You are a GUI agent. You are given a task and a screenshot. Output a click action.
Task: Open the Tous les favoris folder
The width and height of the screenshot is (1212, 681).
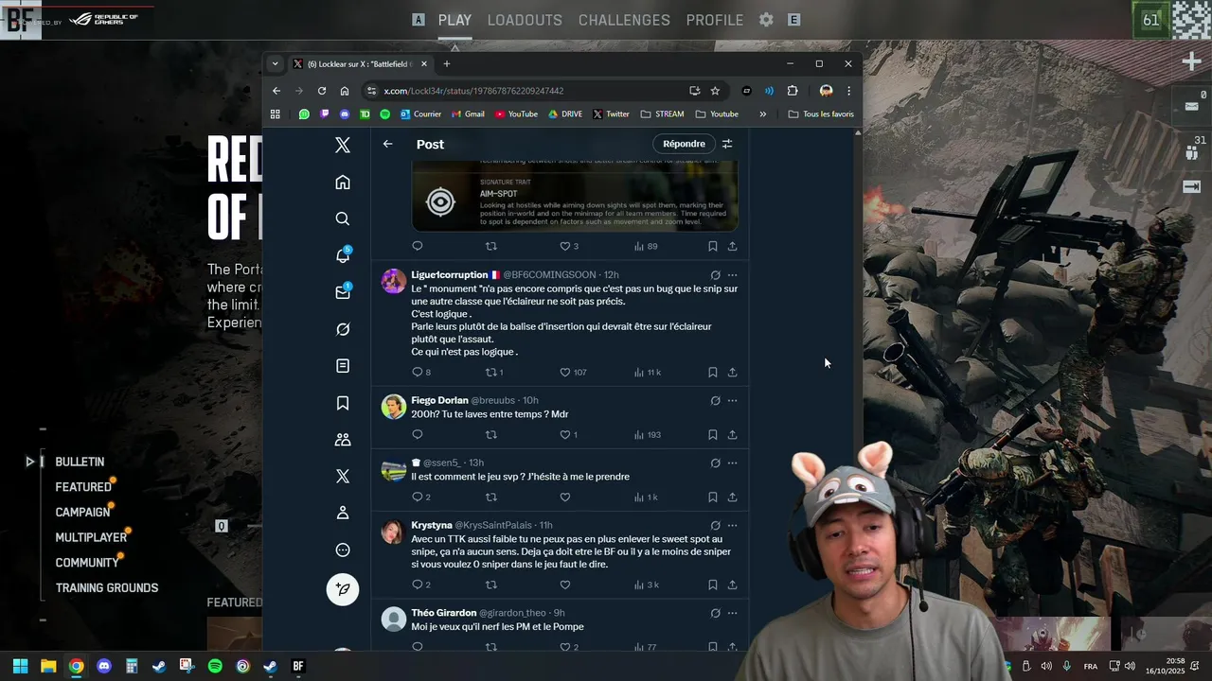(x=821, y=114)
